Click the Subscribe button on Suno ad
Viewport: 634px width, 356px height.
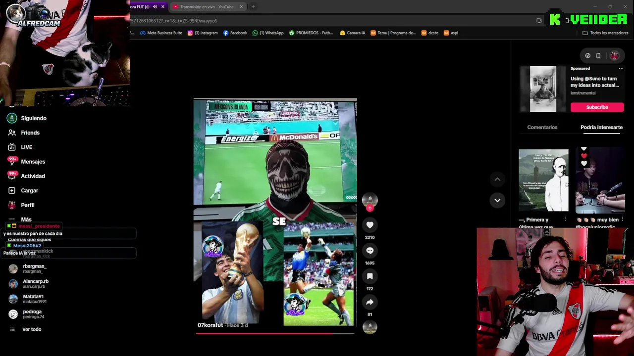597,107
